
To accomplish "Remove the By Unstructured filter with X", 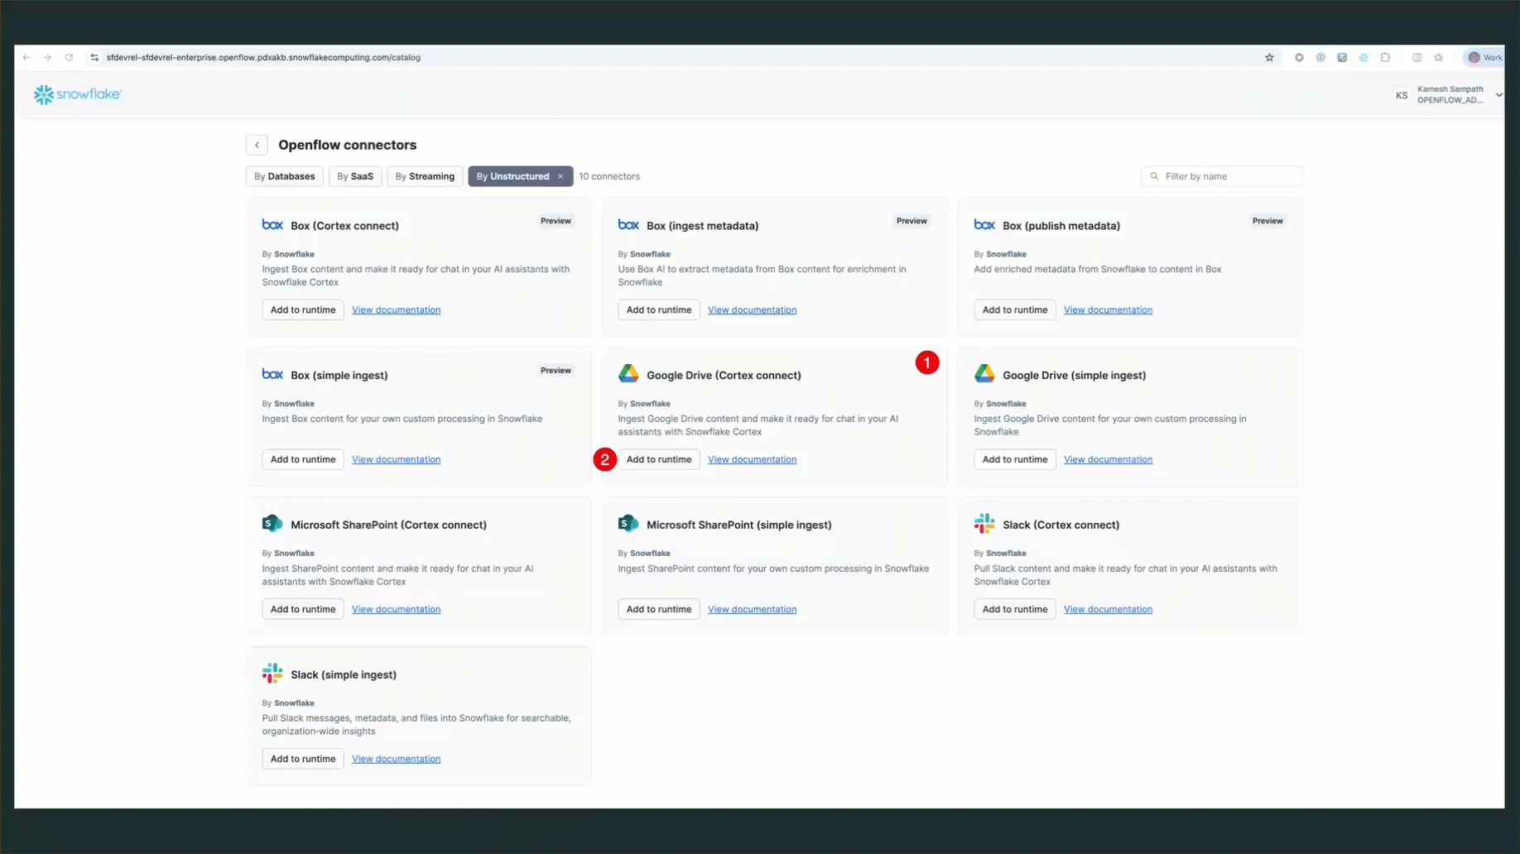I will click(x=560, y=176).
